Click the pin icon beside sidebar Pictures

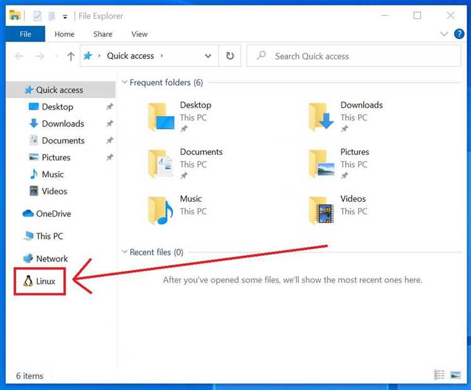tap(110, 157)
